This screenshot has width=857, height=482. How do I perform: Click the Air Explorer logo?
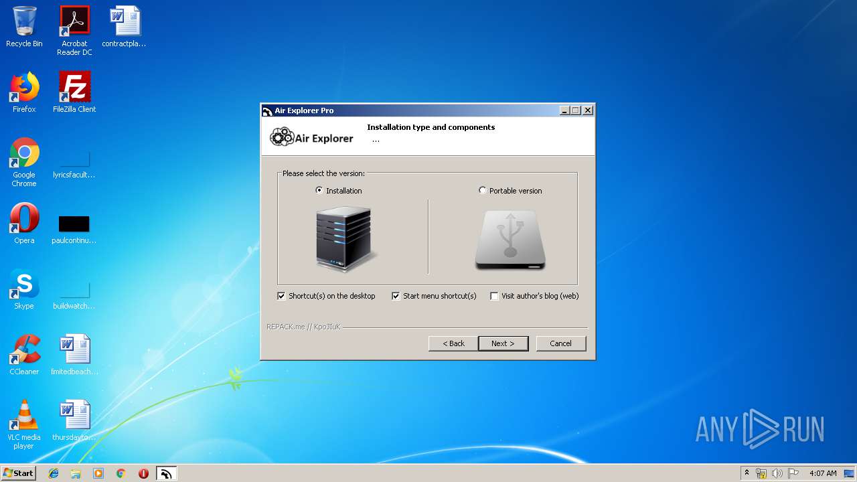[x=311, y=138]
